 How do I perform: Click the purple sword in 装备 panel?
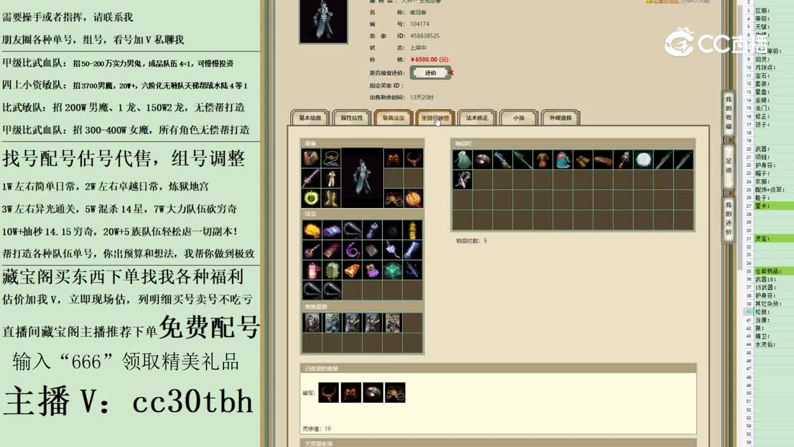(x=311, y=179)
